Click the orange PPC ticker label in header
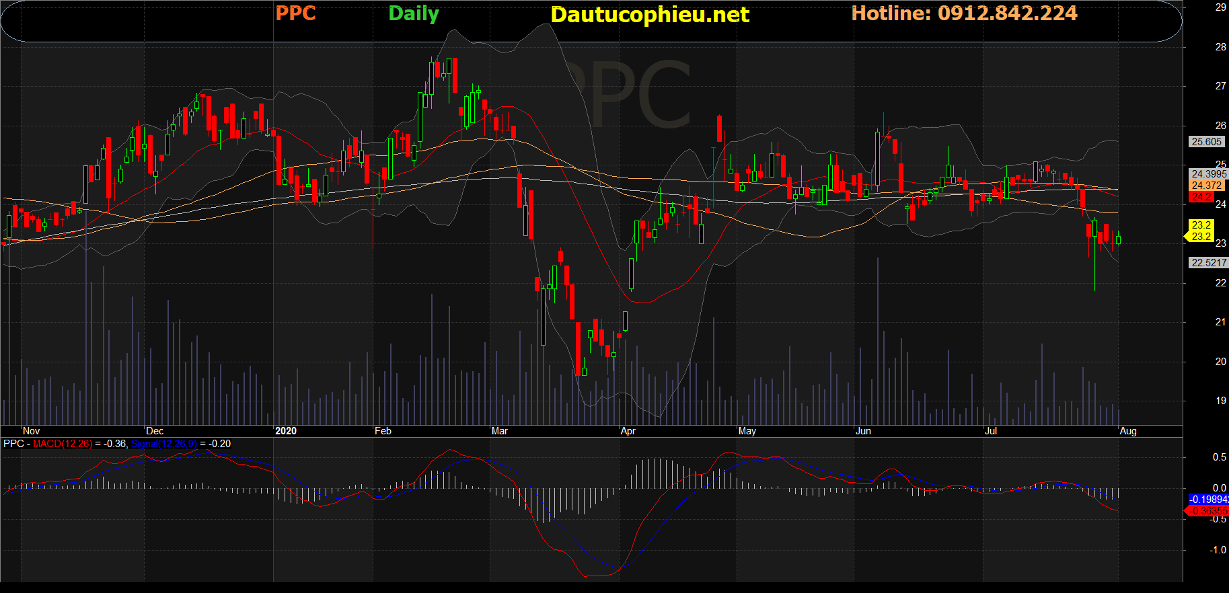 (295, 13)
